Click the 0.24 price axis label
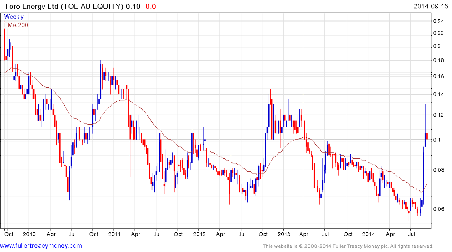 [x=439, y=21]
